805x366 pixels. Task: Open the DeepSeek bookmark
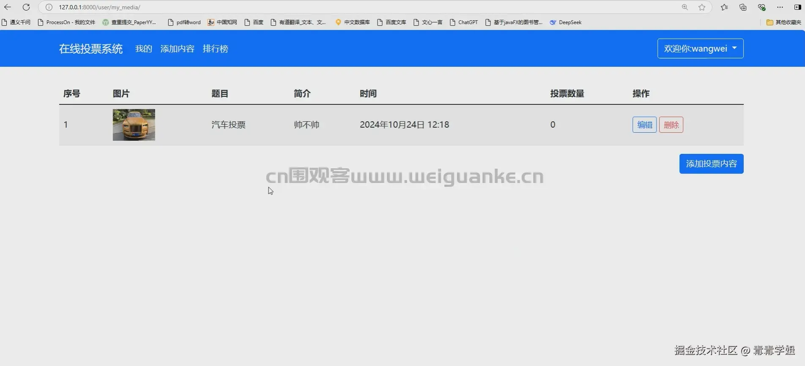pos(566,22)
